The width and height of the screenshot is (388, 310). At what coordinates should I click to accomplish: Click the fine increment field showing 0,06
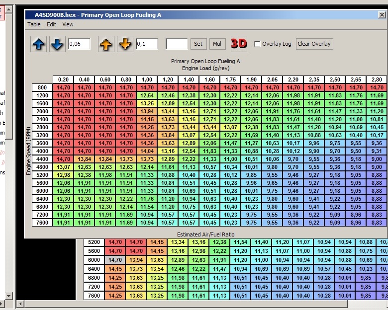pos(79,44)
